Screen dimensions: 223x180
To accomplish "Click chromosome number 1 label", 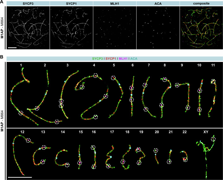I will [x=21, y=65].
